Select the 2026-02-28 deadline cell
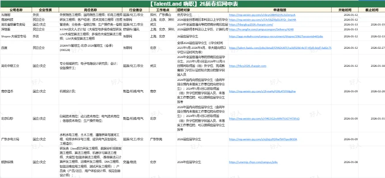Screen dimensions: 385x178 [371, 91]
